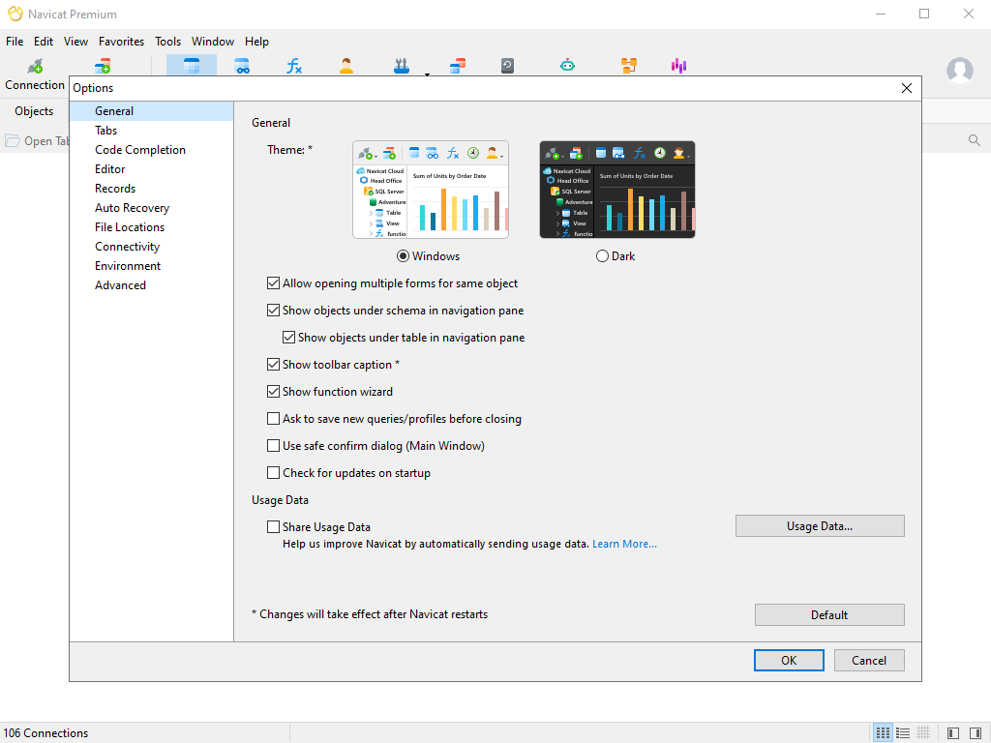Toggle Show objects under schema in navigation pane

click(273, 311)
